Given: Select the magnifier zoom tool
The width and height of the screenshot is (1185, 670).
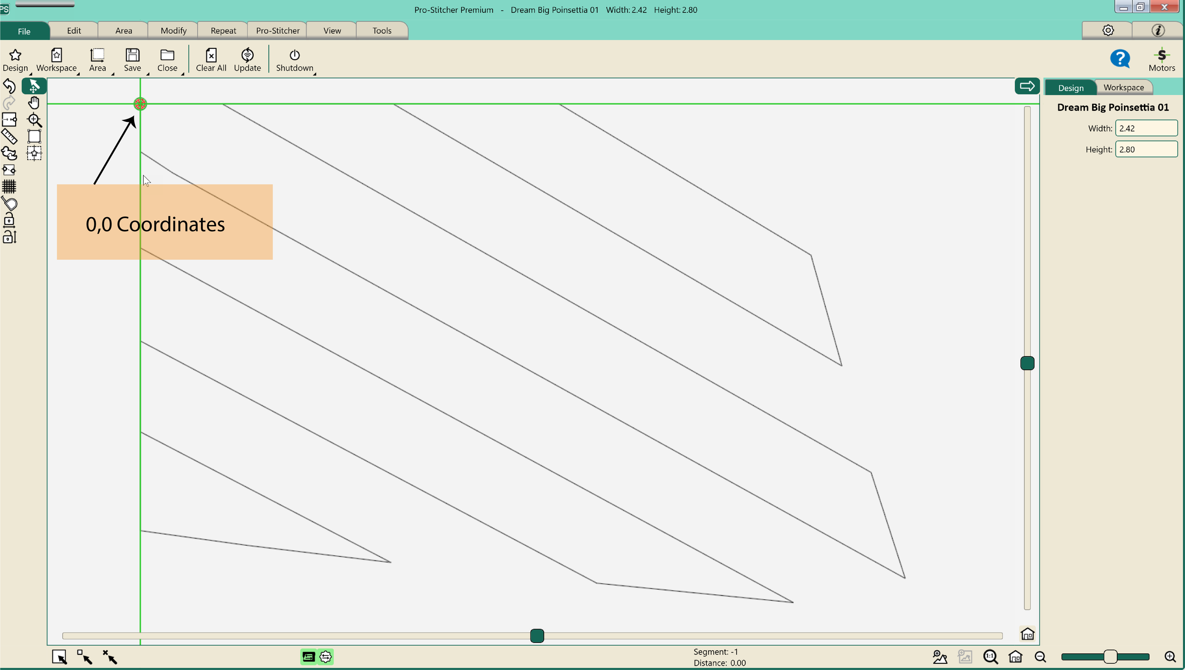Looking at the screenshot, I should [34, 120].
